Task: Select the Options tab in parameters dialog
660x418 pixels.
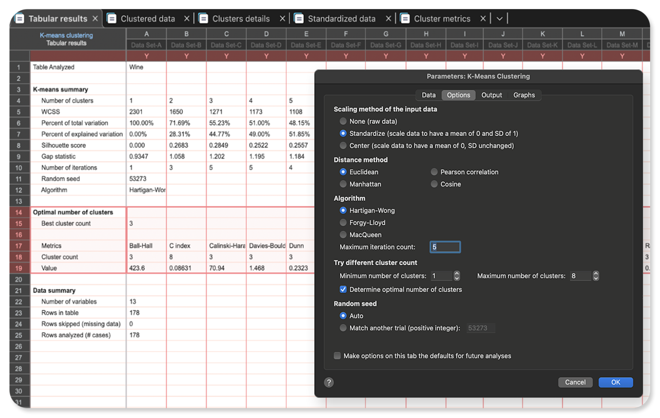Action: coord(459,95)
